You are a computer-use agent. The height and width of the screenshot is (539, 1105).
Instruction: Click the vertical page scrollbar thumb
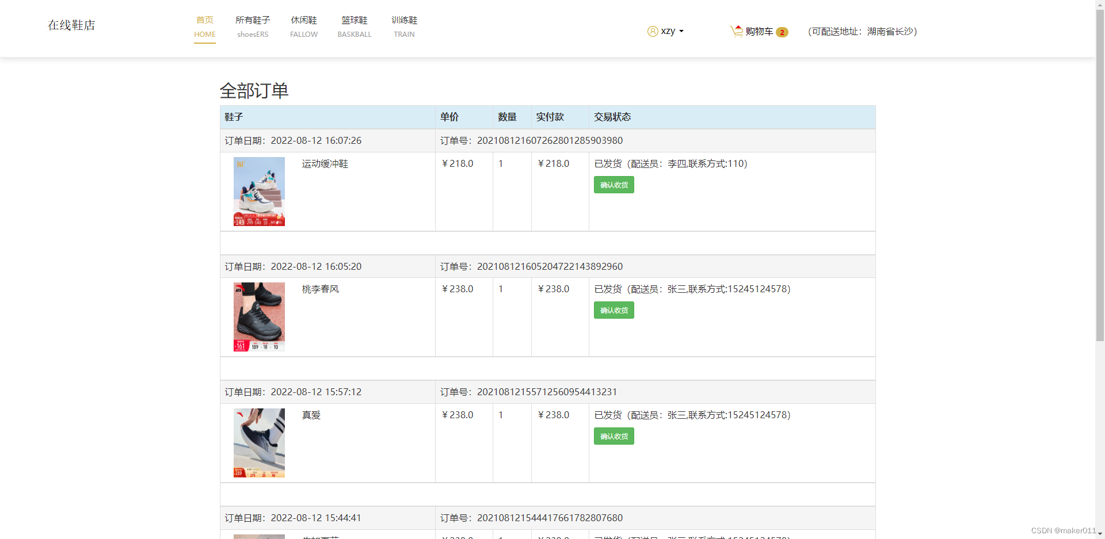click(x=1100, y=175)
